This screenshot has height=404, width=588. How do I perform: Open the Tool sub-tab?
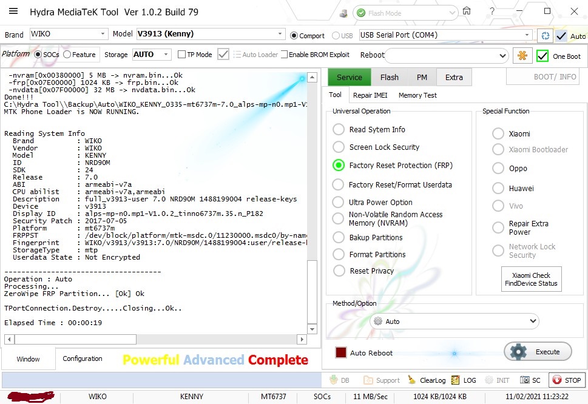click(335, 95)
